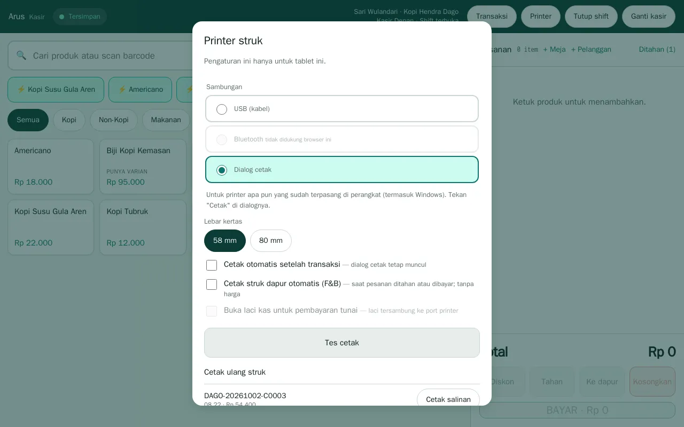The width and height of the screenshot is (684, 427).
Task: Open the Printer settings top bar button
Action: pyautogui.click(x=541, y=17)
